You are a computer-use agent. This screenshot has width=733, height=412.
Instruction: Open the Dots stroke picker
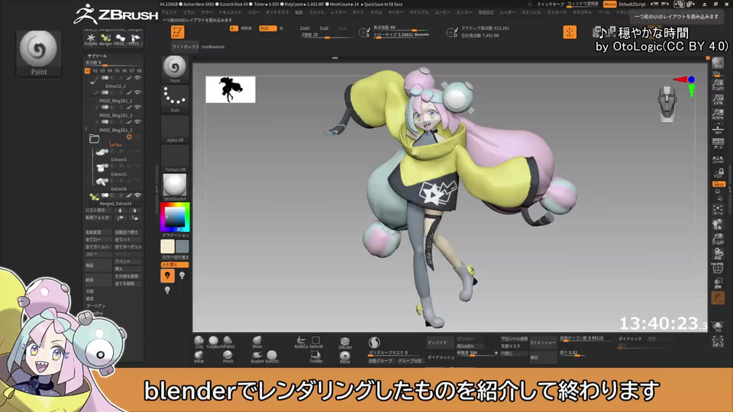175,99
